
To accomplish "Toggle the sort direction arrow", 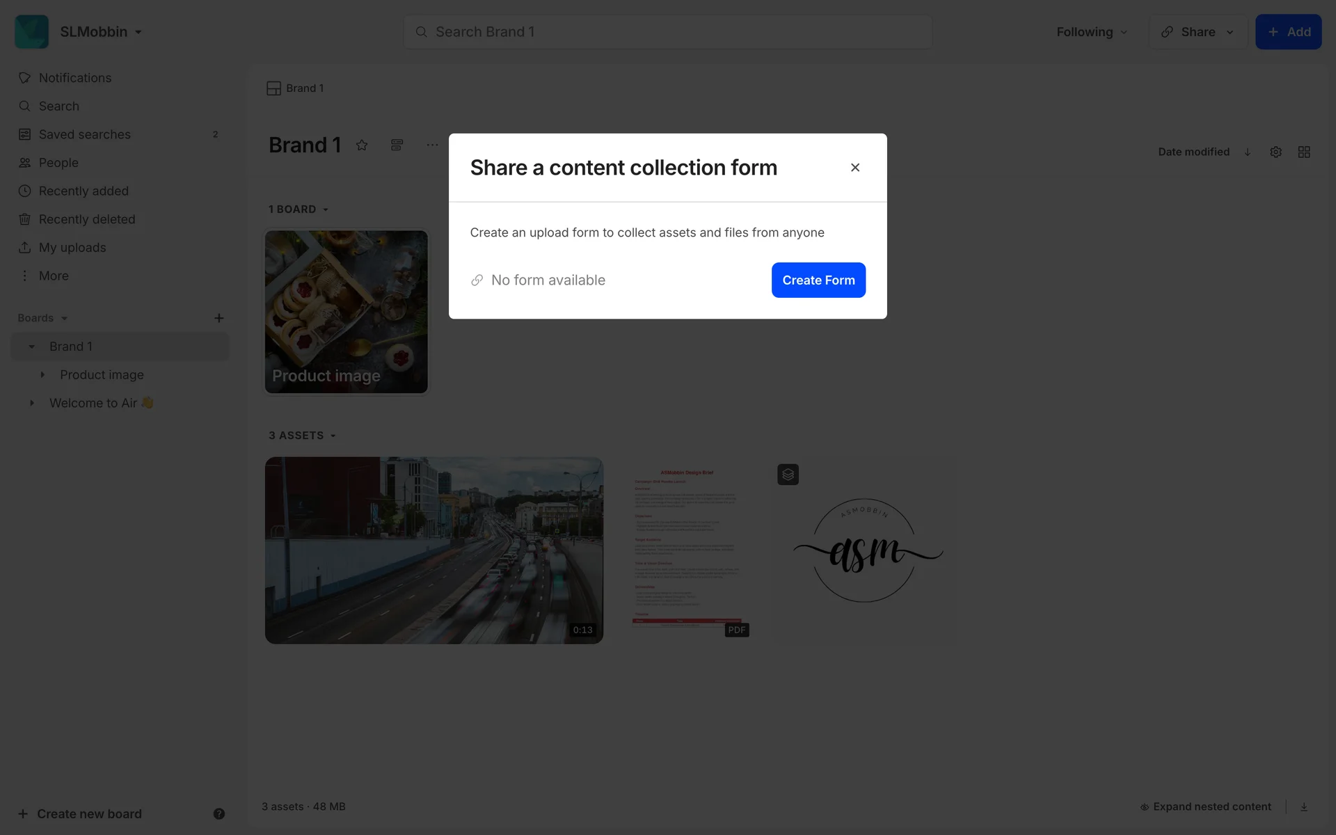I will (x=1248, y=152).
